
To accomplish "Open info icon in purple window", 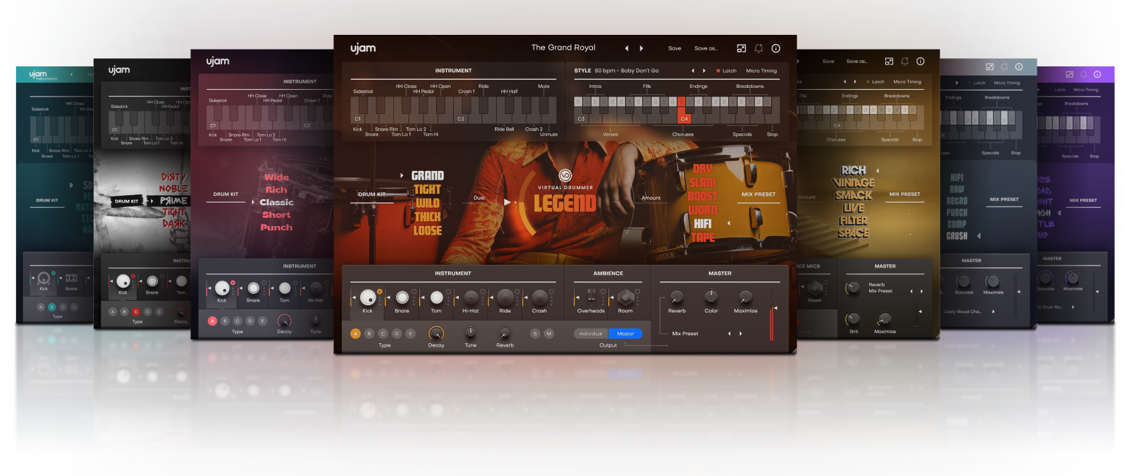I will [1097, 74].
